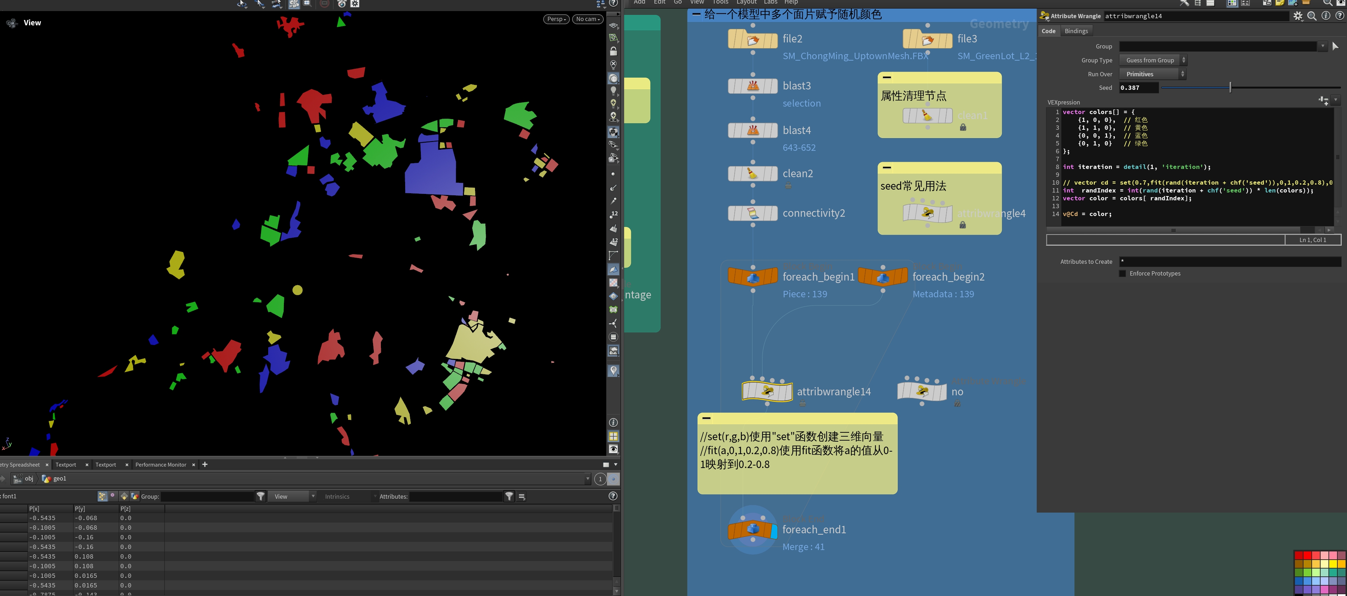The width and height of the screenshot is (1347, 596).
Task: Open the Run Over dropdown
Action: (1153, 74)
